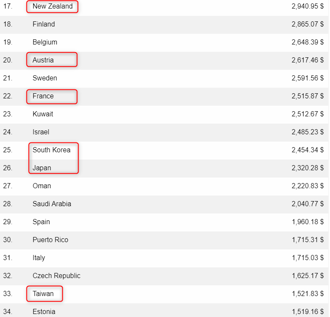Click the Japan country name
The image size is (330, 317).
[x=42, y=168]
